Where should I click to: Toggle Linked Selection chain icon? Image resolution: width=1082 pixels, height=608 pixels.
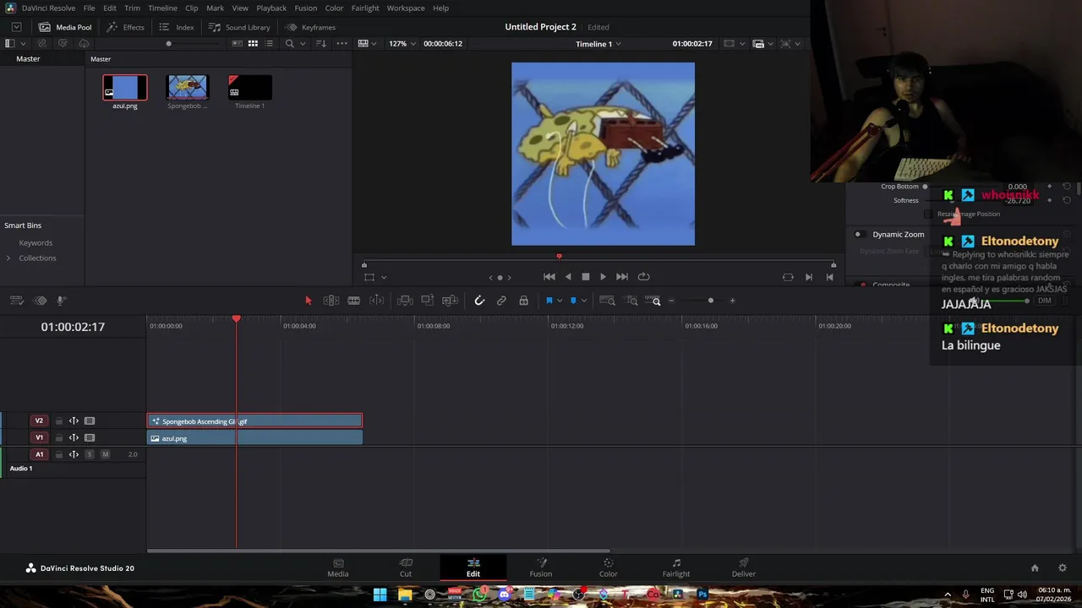pyautogui.click(x=501, y=301)
